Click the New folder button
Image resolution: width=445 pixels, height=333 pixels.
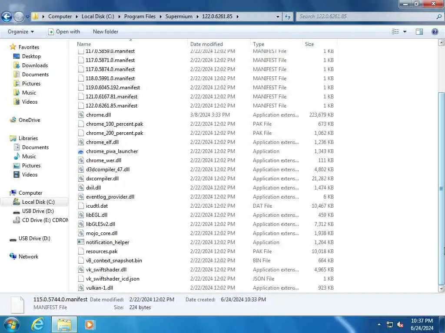click(x=106, y=32)
